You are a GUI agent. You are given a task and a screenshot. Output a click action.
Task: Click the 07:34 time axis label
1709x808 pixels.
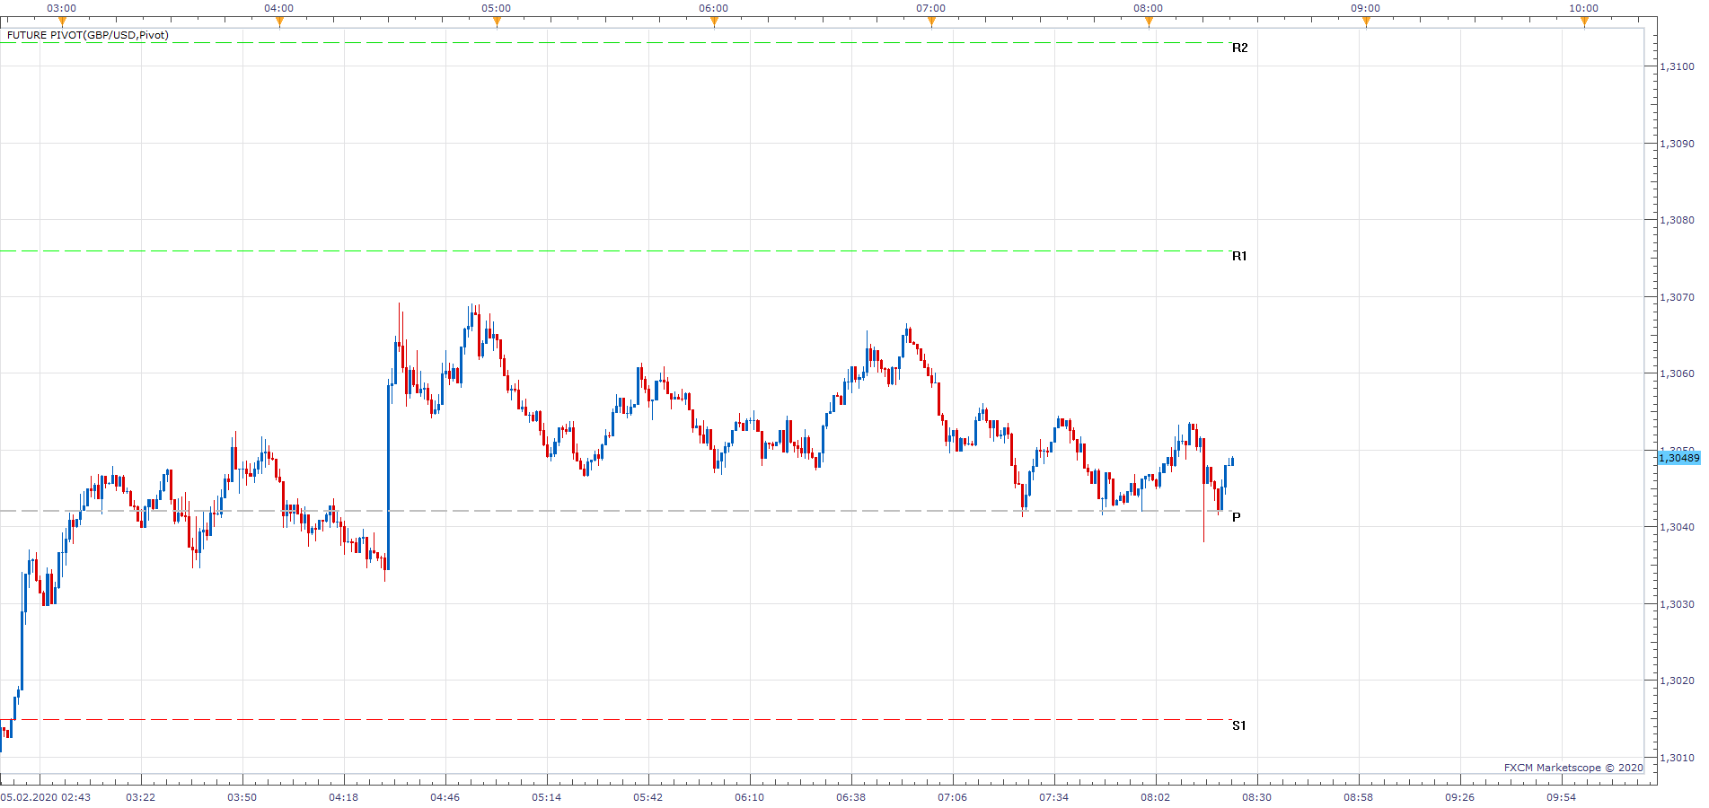1054,797
